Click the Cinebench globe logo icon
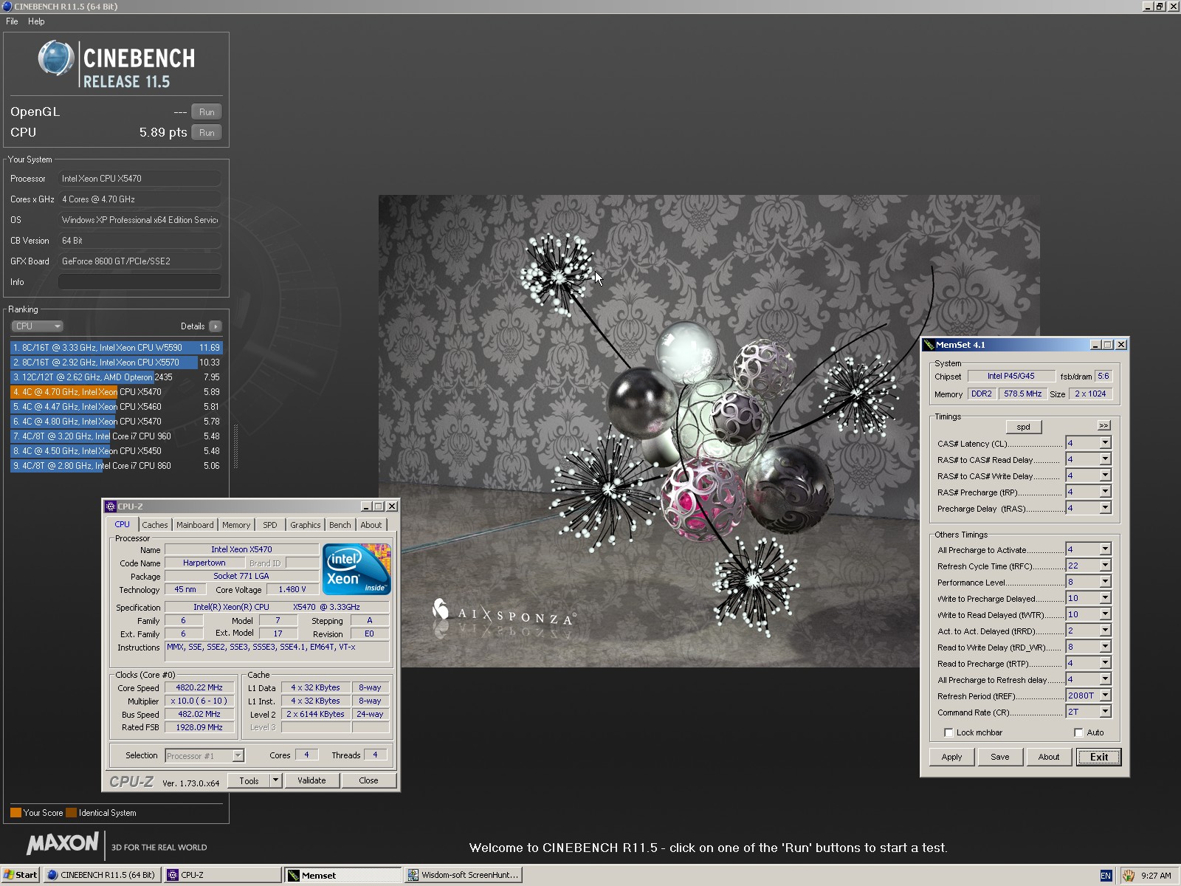 (x=56, y=58)
